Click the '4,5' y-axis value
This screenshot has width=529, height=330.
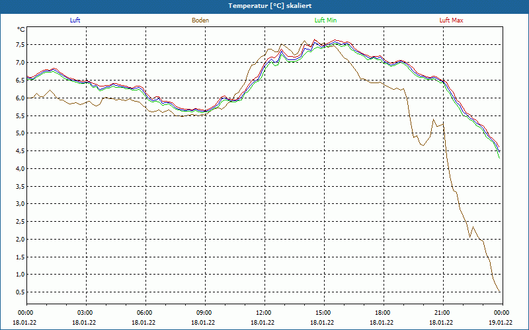20,151
